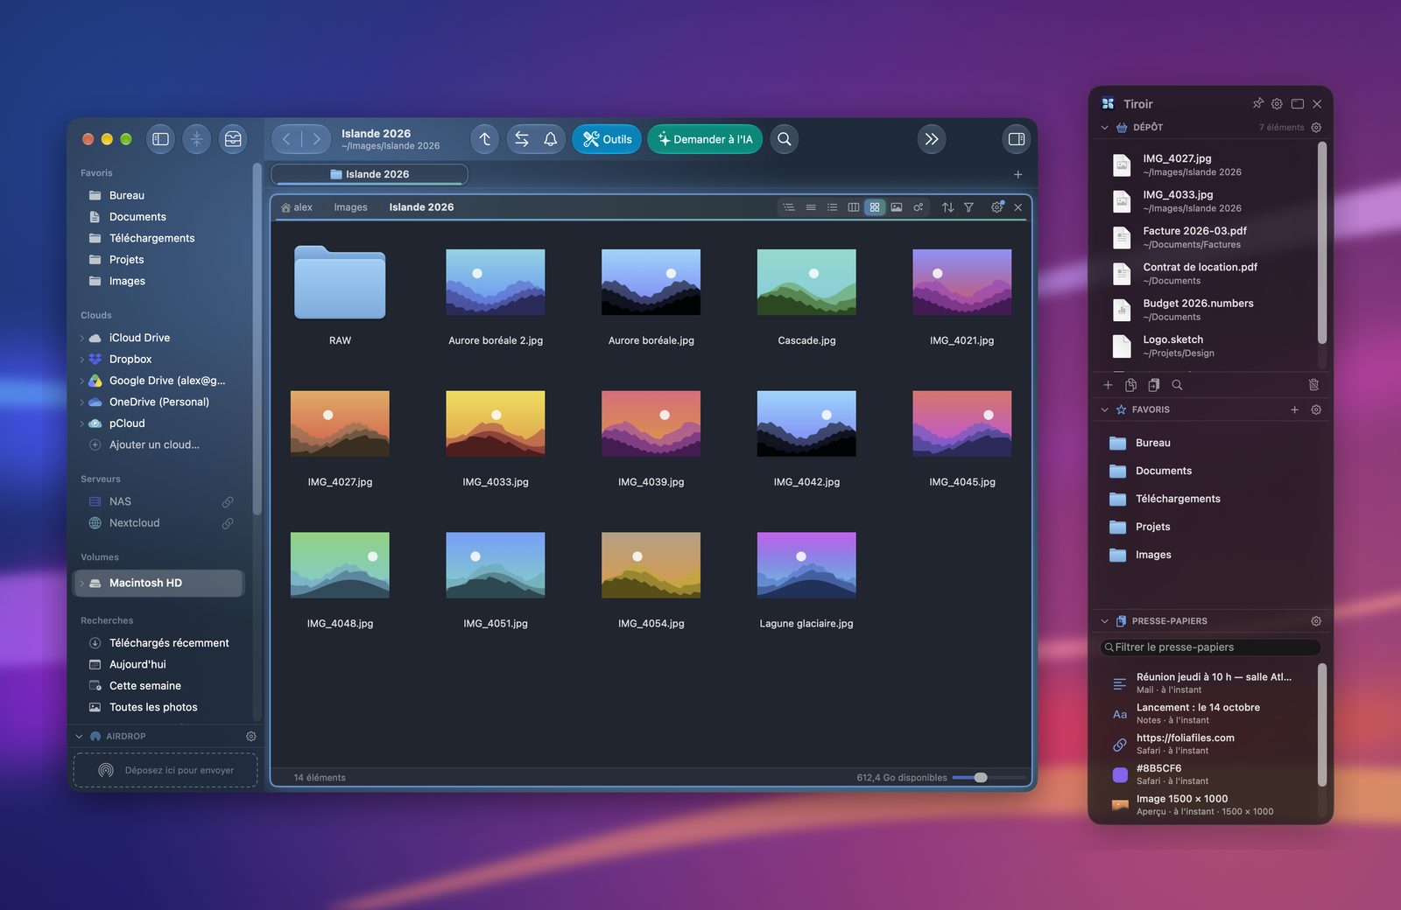Open the Outils button

607,139
